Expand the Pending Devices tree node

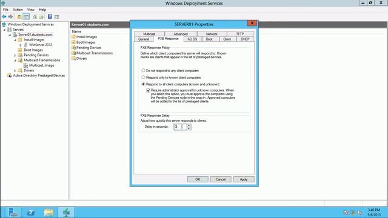tap(15, 55)
